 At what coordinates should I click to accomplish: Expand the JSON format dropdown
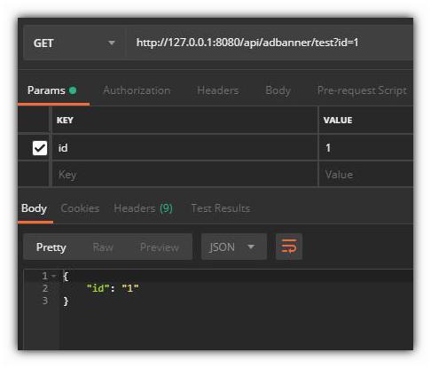tap(234, 247)
